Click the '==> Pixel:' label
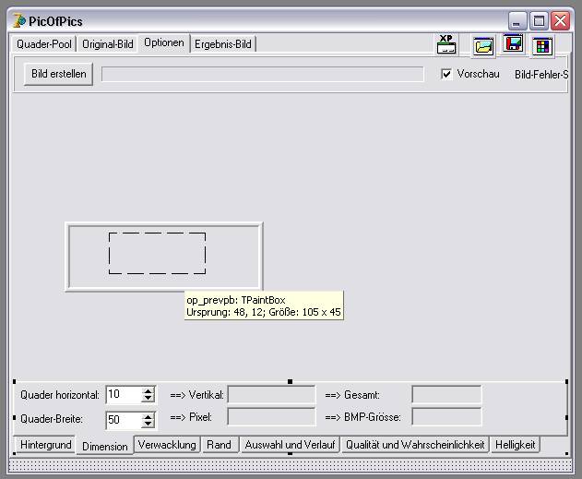The height and width of the screenshot is (479, 582). [x=191, y=417]
